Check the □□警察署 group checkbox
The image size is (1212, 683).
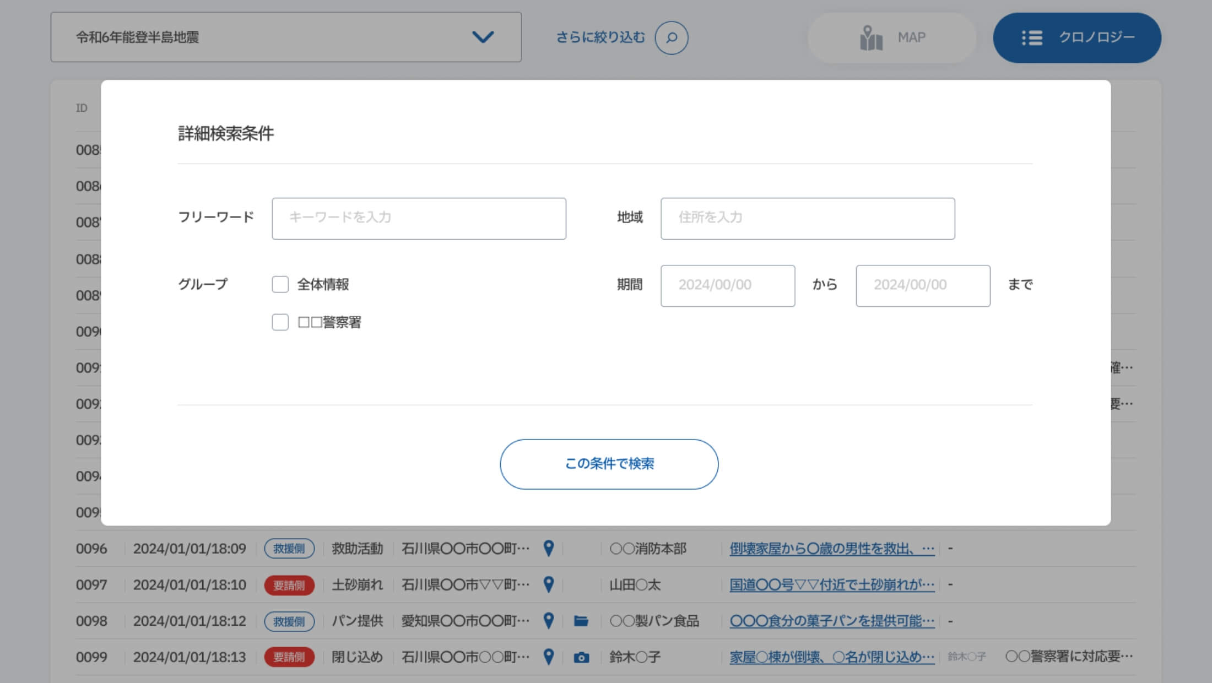point(280,322)
